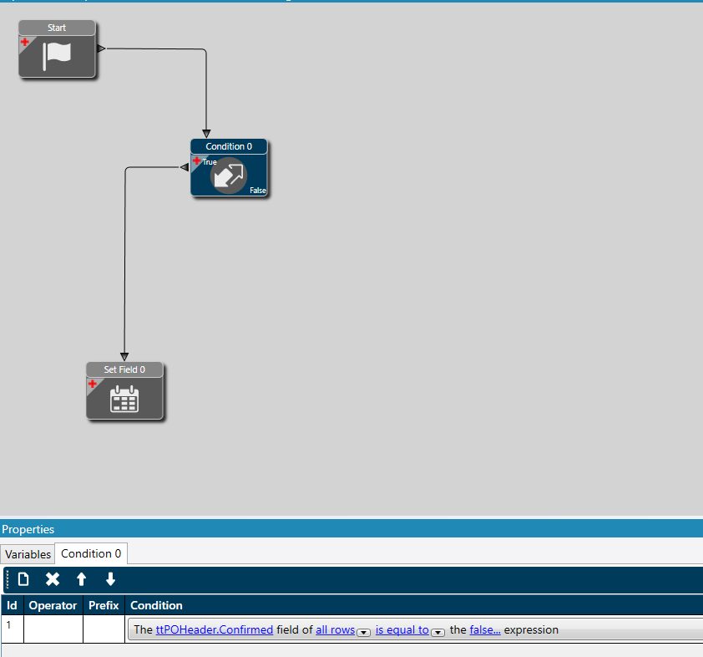Image resolution: width=703 pixels, height=657 pixels.
Task: Click the False label on Condition 0 node
Action: coord(258,191)
